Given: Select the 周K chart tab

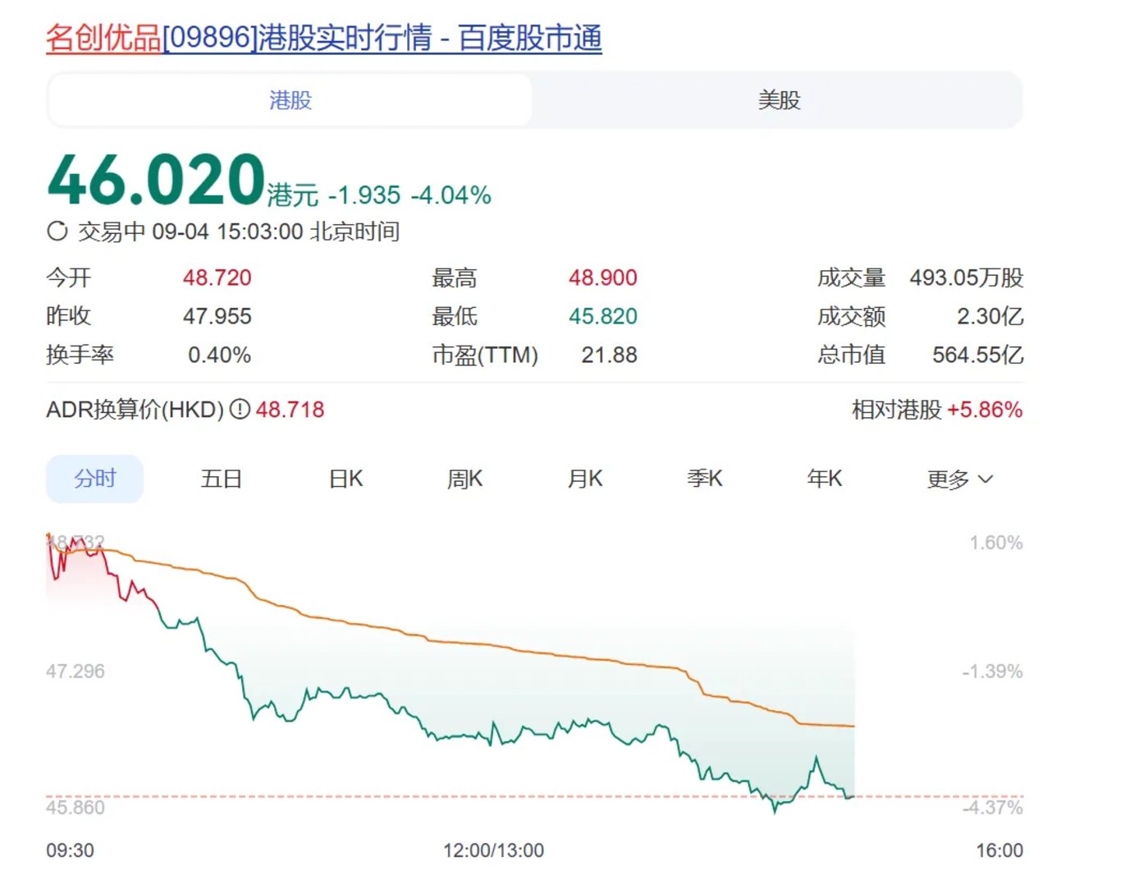Looking at the screenshot, I should (x=464, y=479).
